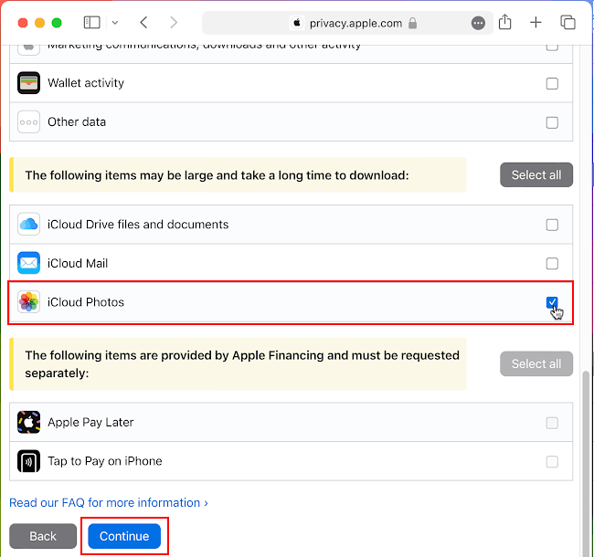Click the Back button
Viewport: 594px width, 557px height.
pyautogui.click(x=43, y=536)
